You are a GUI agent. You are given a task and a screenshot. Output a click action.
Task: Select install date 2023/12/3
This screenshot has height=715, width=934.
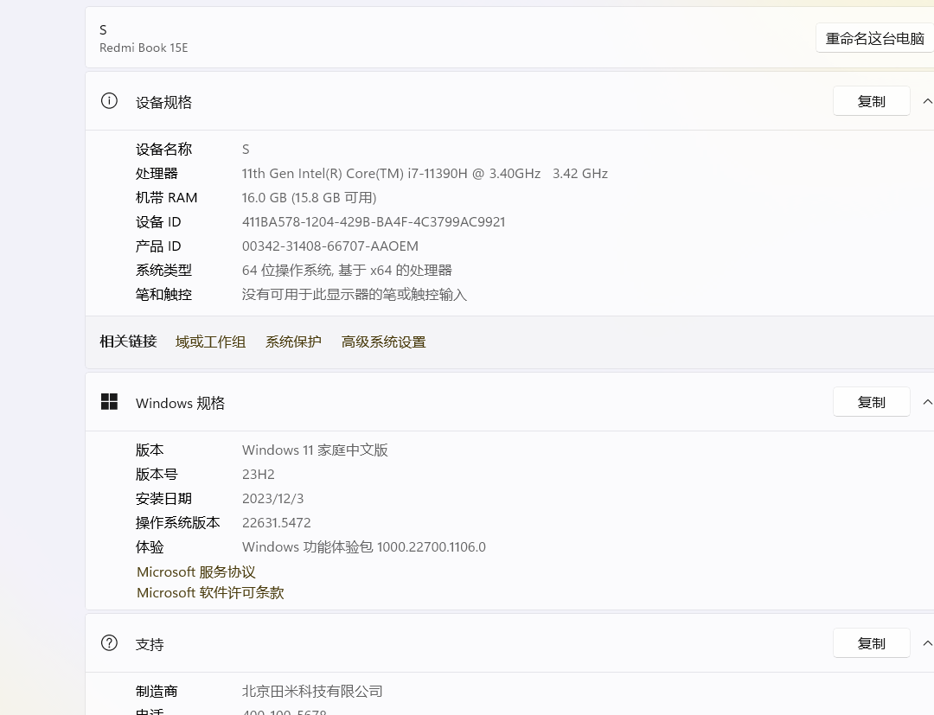point(272,499)
